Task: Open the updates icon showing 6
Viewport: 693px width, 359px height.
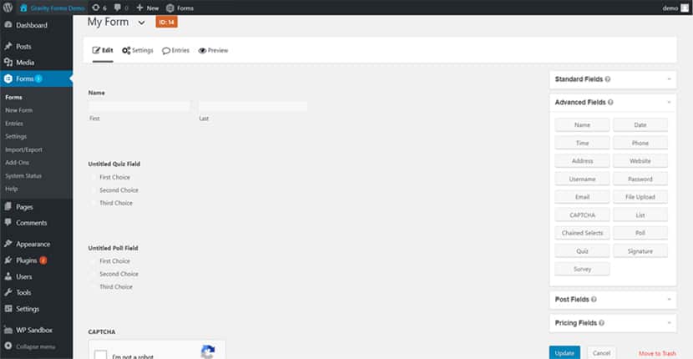Action: 96,8
